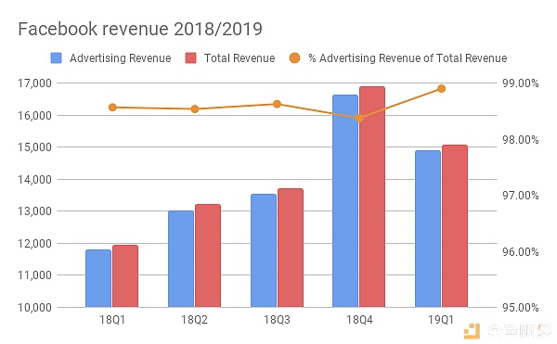The width and height of the screenshot is (557, 344).
Task: Click the 18Q2 red Total Revenue bar
Action: [208, 256]
